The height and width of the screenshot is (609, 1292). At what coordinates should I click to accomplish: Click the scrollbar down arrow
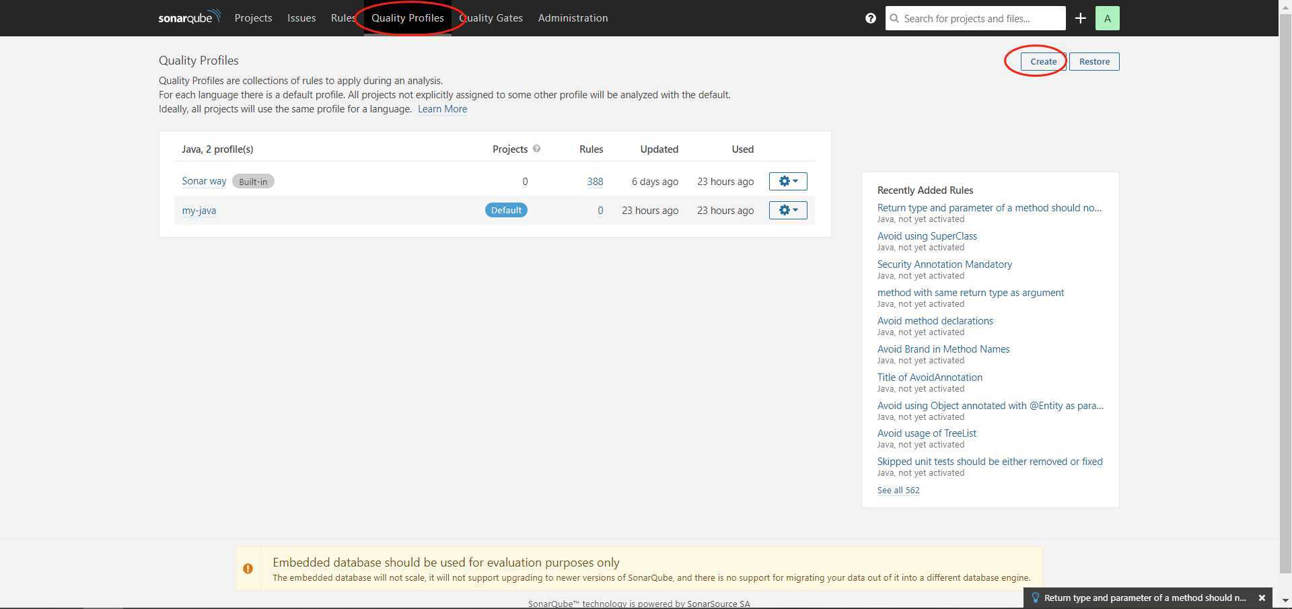point(1285,601)
